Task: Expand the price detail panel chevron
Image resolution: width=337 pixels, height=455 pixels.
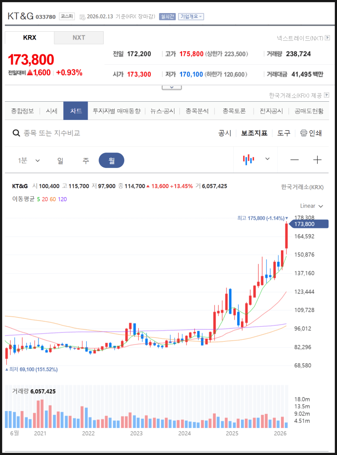Action: [172, 87]
